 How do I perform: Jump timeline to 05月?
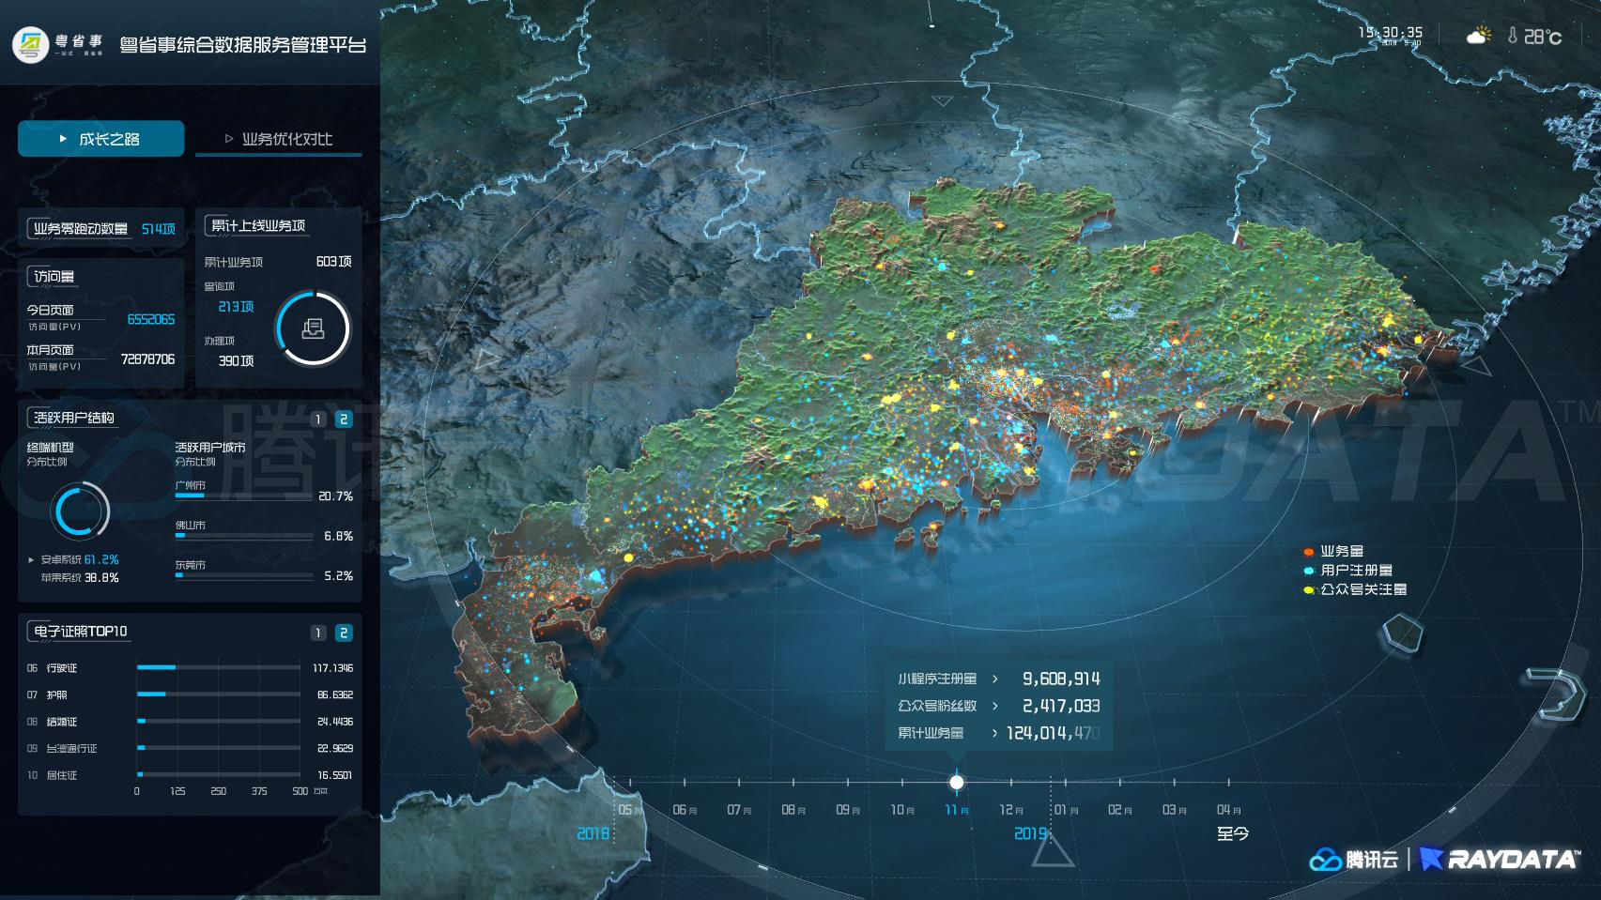[630, 810]
